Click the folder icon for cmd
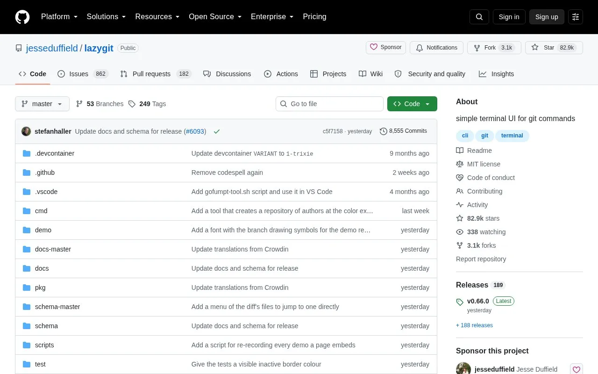 click(27, 211)
